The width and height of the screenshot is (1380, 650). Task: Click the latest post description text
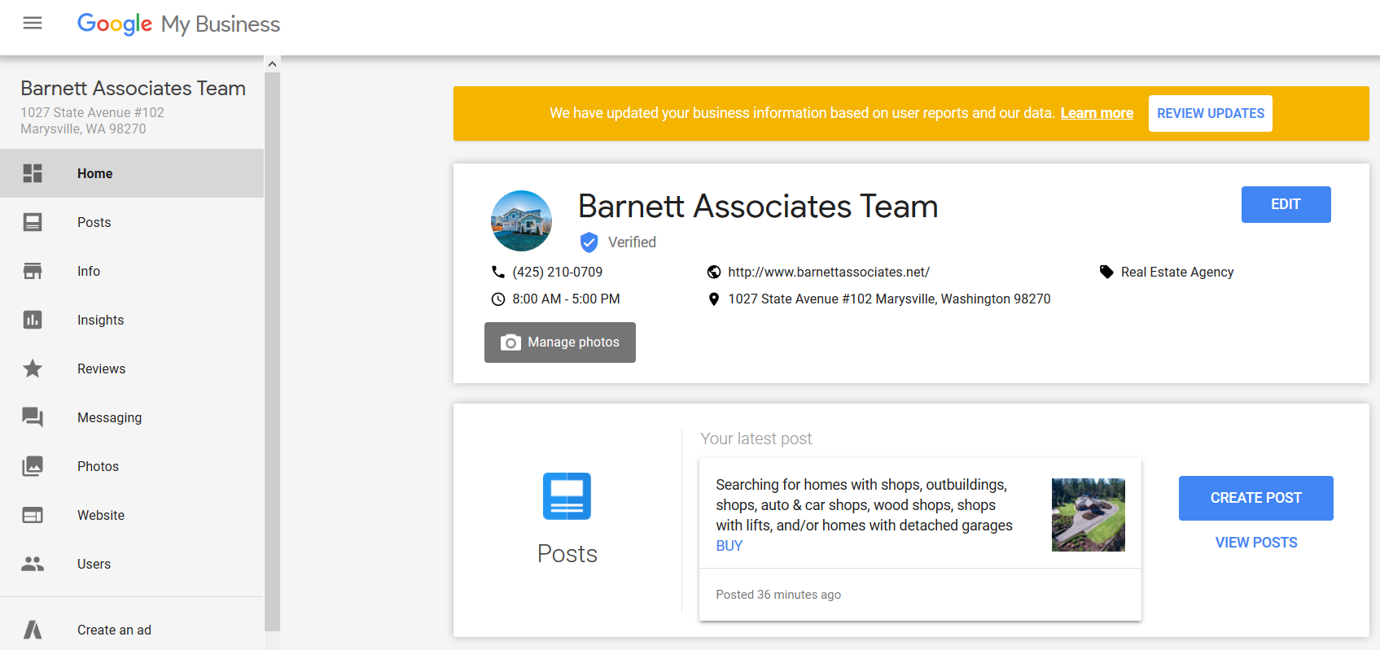[x=864, y=505]
